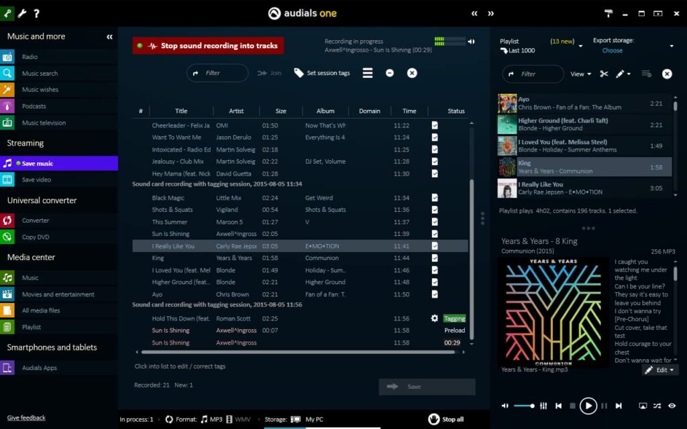
Task: Mute the recording monitor speaker icon
Action: [472, 42]
